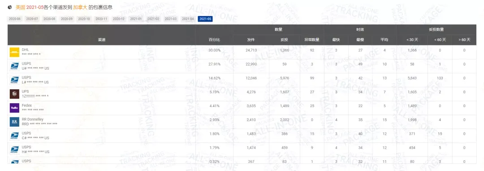Click the DHL carrier logo icon

(x=14, y=52)
